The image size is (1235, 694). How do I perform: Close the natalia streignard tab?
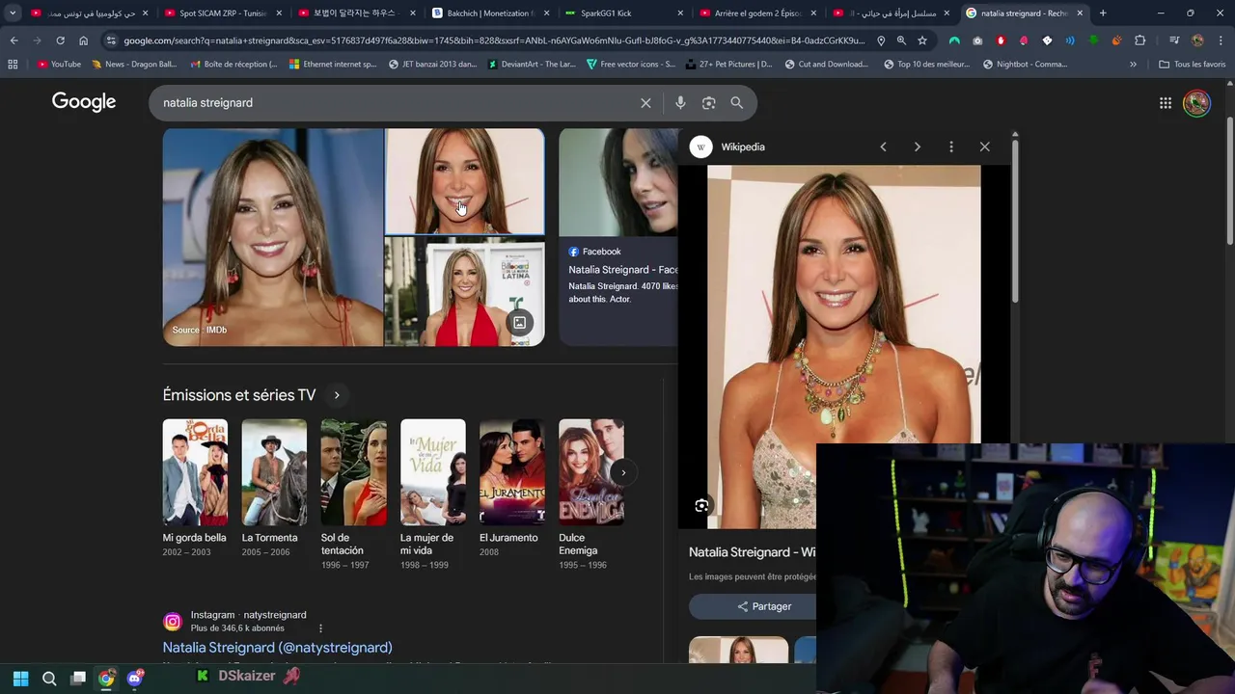(x=1080, y=13)
